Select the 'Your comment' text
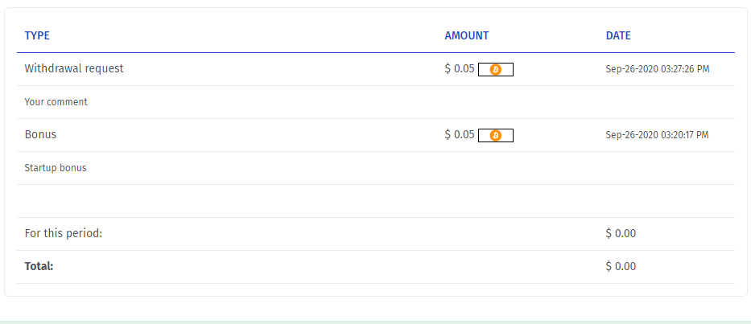 click(56, 102)
